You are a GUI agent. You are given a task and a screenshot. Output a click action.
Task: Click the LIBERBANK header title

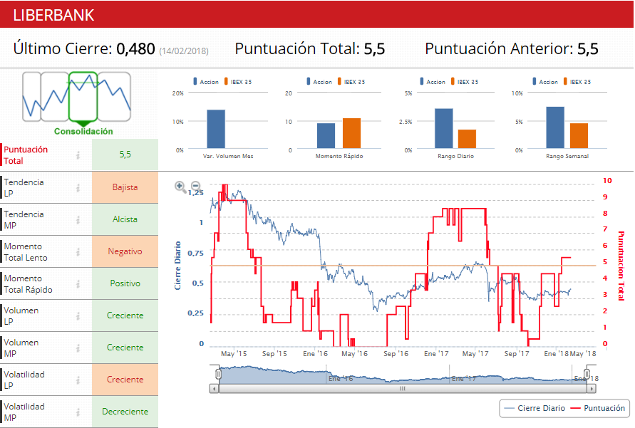pos(53,16)
